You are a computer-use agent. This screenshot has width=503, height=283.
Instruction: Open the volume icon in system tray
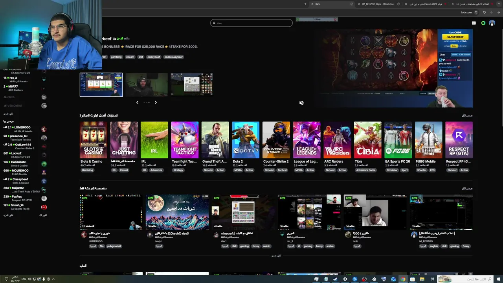(29, 279)
